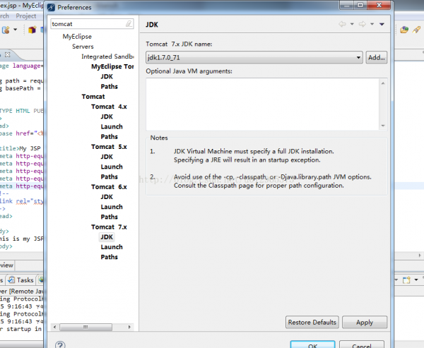The width and height of the screenshot is (424, 348).
Task: Click the forward navigation arrow in Preferences
Action: click(x=363, y=24)
